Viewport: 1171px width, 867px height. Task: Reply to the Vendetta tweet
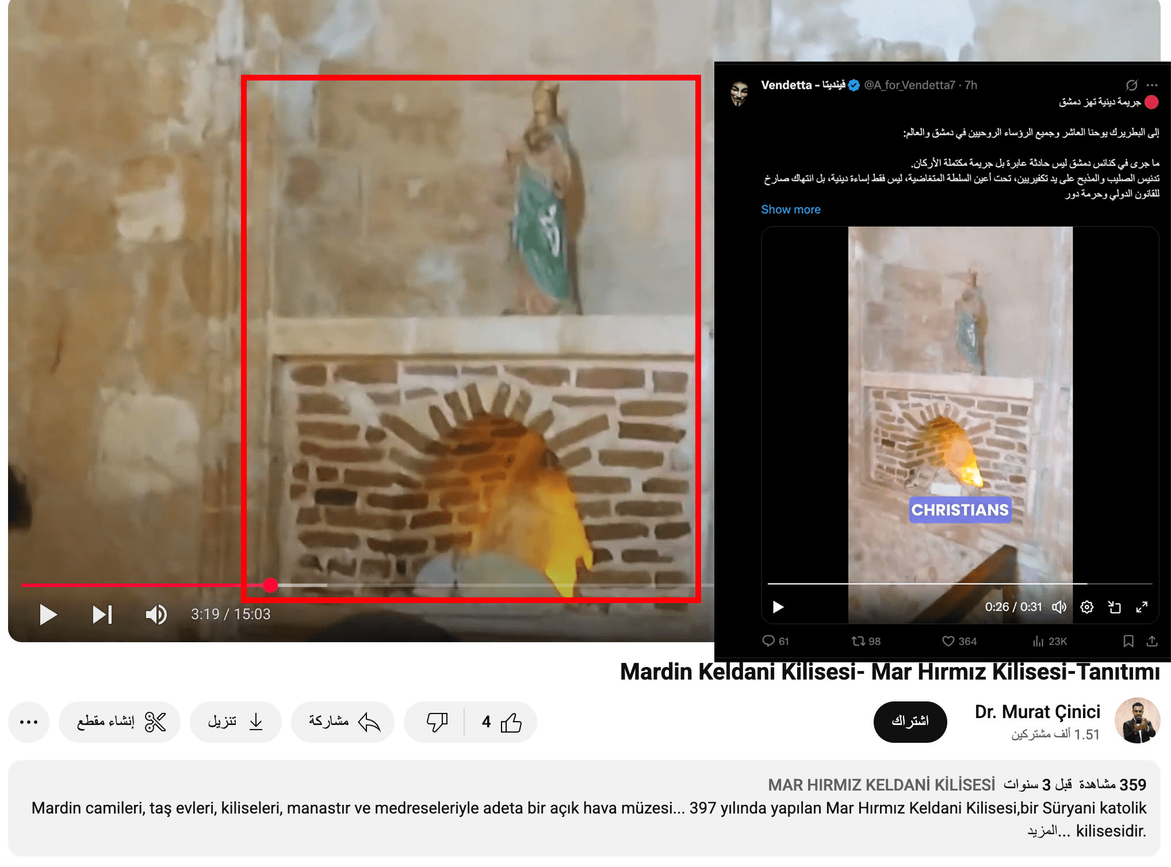768,641
